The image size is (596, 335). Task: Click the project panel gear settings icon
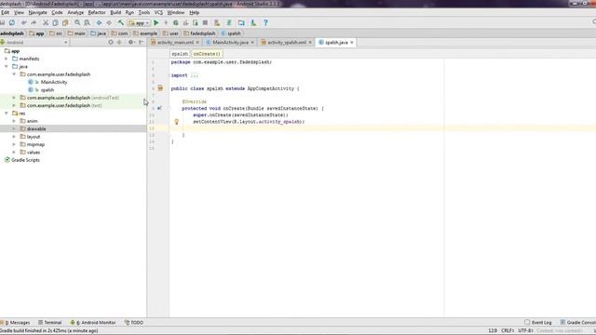pos(130,42)
